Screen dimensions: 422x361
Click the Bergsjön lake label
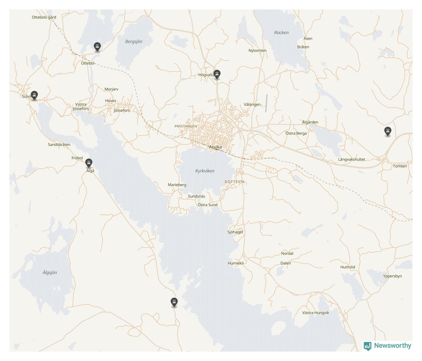(134, 42)
